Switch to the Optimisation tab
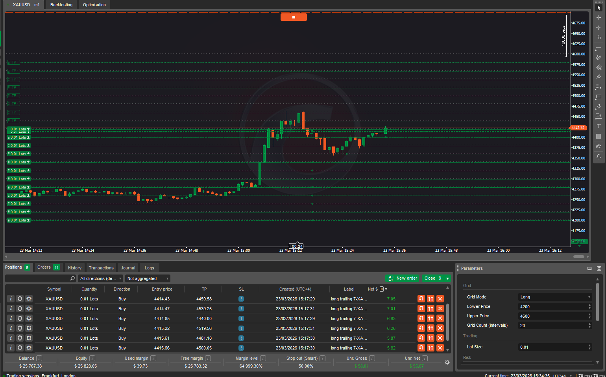The width and height of the screenshot is (606, 377). coord(94,5)
